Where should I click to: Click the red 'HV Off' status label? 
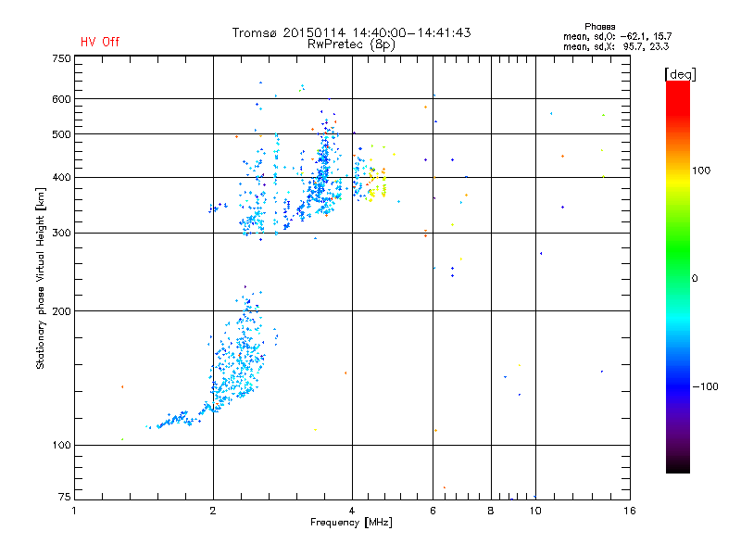pos(100,42)
